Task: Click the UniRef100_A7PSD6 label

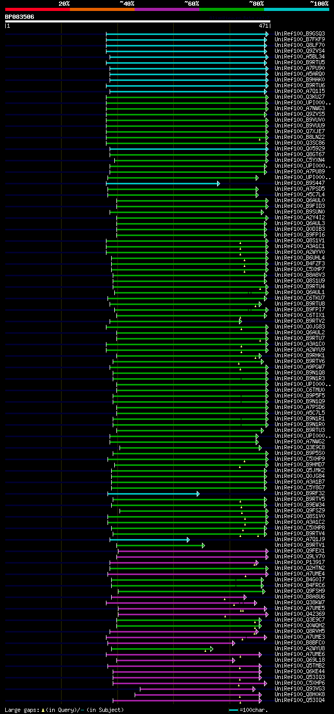Action: [300, 407]
